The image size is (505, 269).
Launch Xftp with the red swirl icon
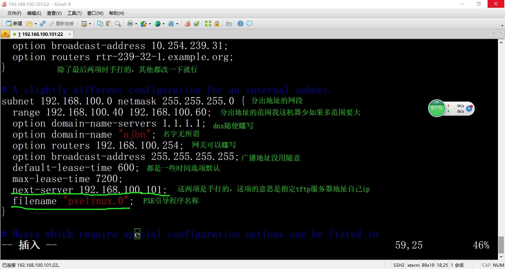coord(187,24)
